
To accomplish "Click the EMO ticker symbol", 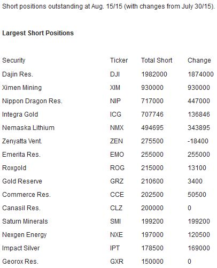I will coord(117,155).
